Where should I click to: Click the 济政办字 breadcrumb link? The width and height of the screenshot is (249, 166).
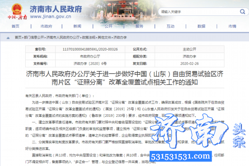pos(120,37)
